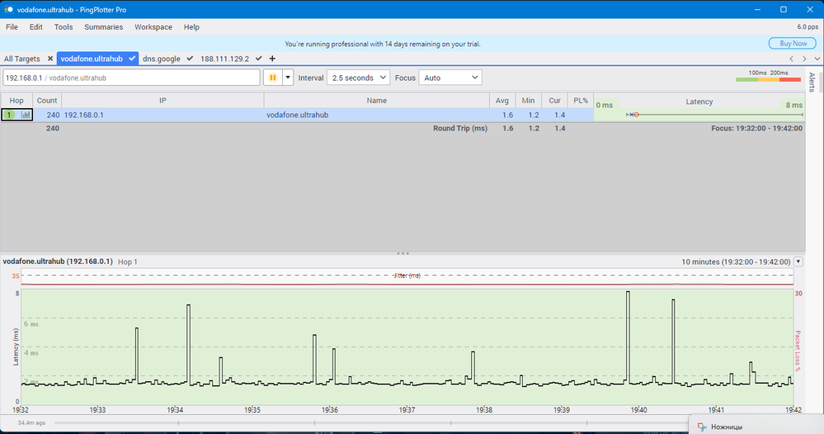Switch to the All Targets tab
This screenshot has width=824, height=434.
tap(22, 59)
